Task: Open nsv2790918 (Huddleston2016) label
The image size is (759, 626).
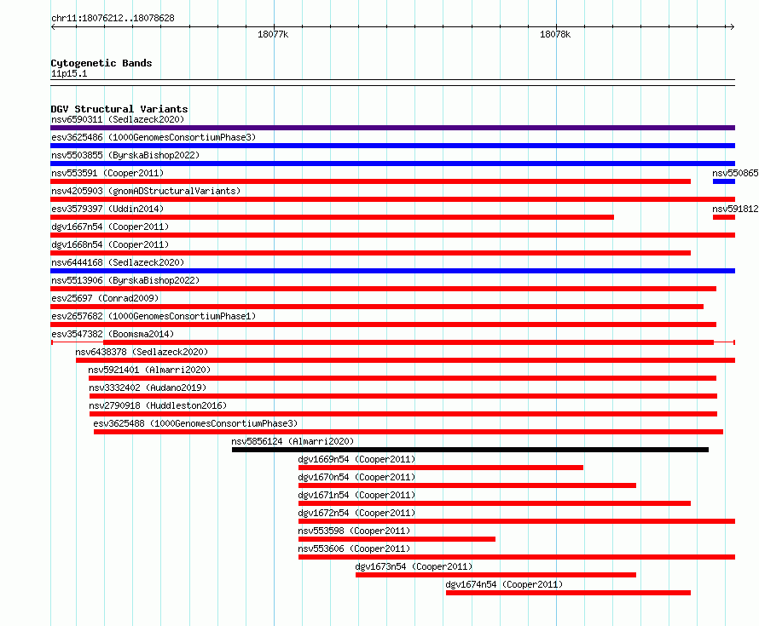Action: point(158,405)
